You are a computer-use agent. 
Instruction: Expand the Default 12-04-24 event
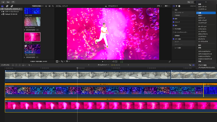point(2,14)
